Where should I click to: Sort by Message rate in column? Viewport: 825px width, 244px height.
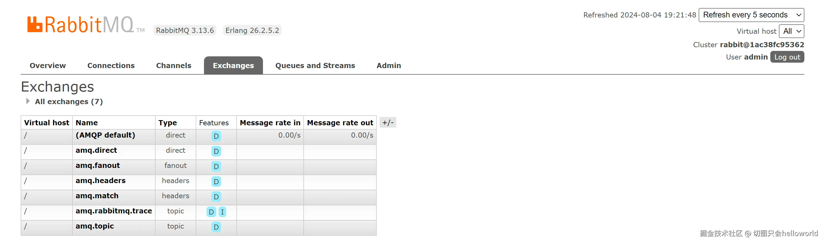tap(270, 123)
